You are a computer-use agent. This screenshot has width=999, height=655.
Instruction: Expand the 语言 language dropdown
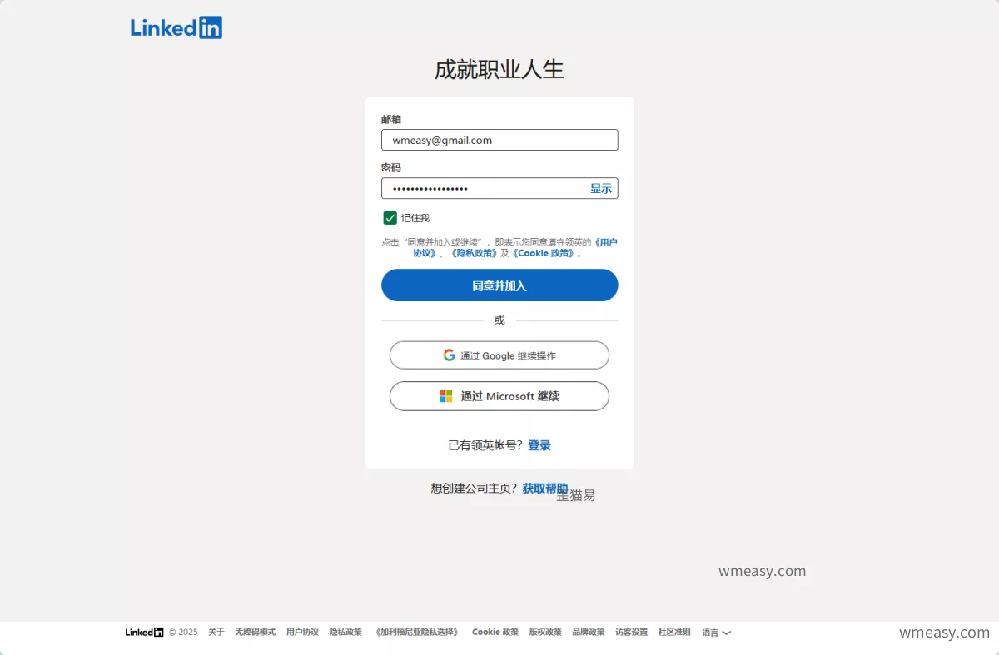[x=716, y=633]
